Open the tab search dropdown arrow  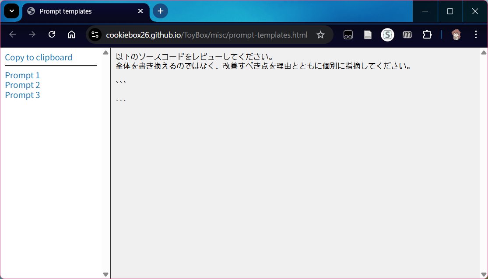coord(11,11)
